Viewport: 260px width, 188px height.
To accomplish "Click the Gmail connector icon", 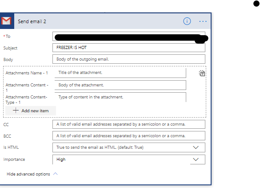I will pyautogui.click(x=7, y=21).
